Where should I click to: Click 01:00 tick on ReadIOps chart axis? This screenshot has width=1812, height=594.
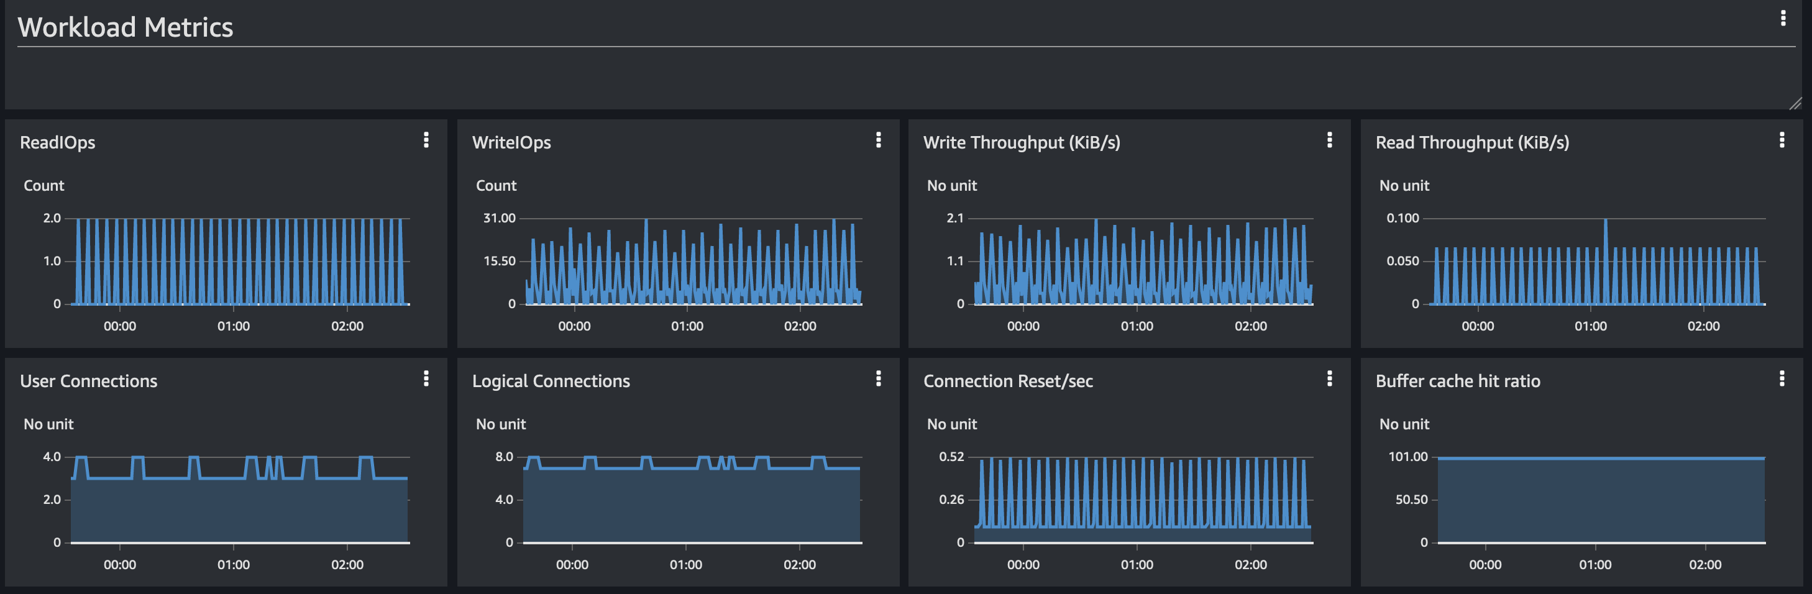[x=234, y=326]
